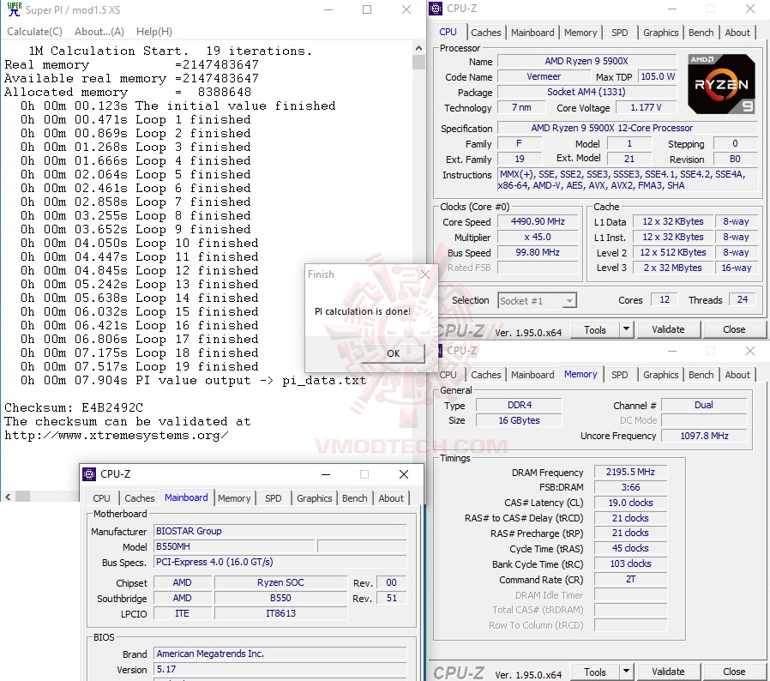Click the Uncore Frequency 1097.8 MHz value
The image size is (770, 681).
click(x=704, y=436)
